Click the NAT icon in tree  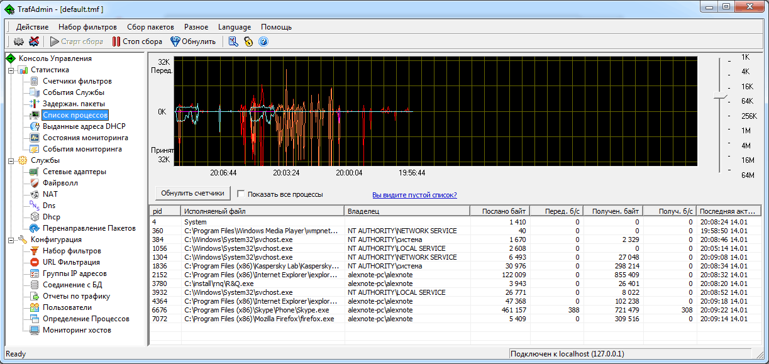[x=35, y=194]
